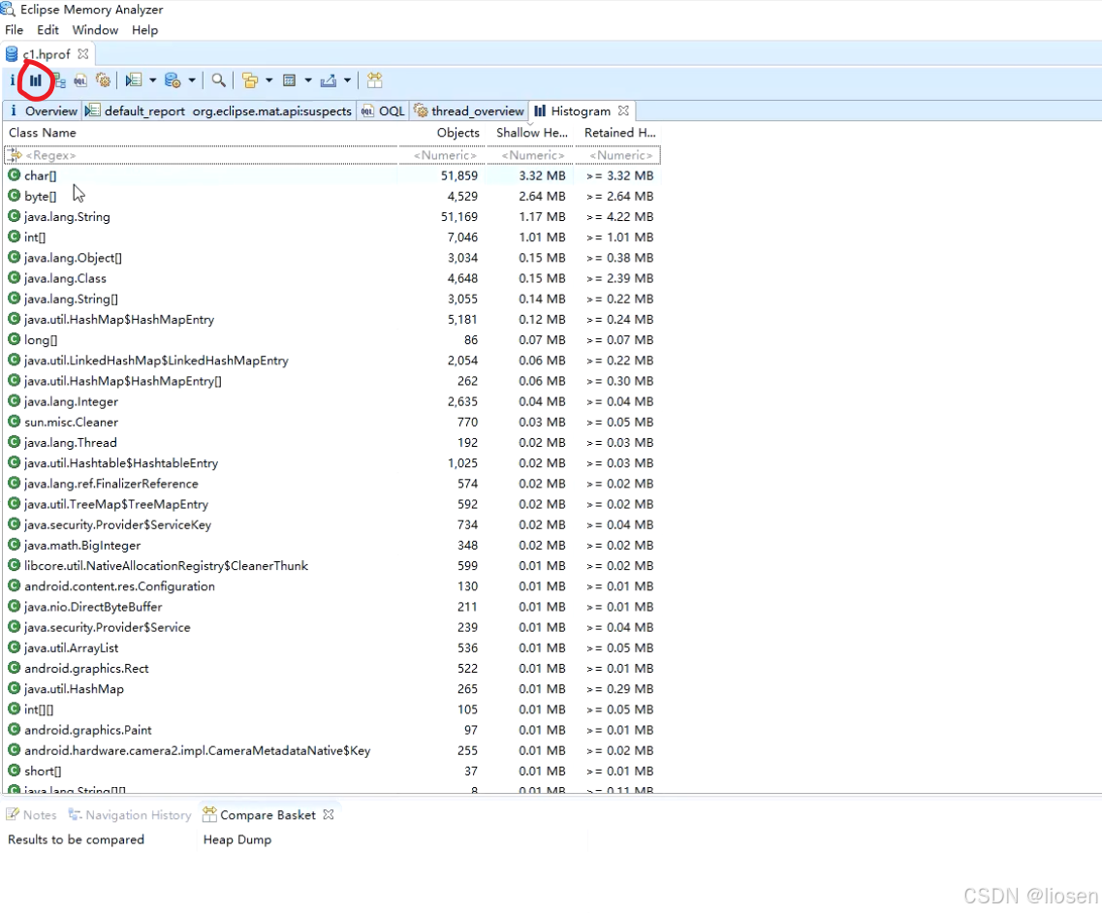The width and height of the screenshot is (1102, 915).
Task: Expand the reports dropdown arrow
Action: pyautogui.click(x=152, y=80)
